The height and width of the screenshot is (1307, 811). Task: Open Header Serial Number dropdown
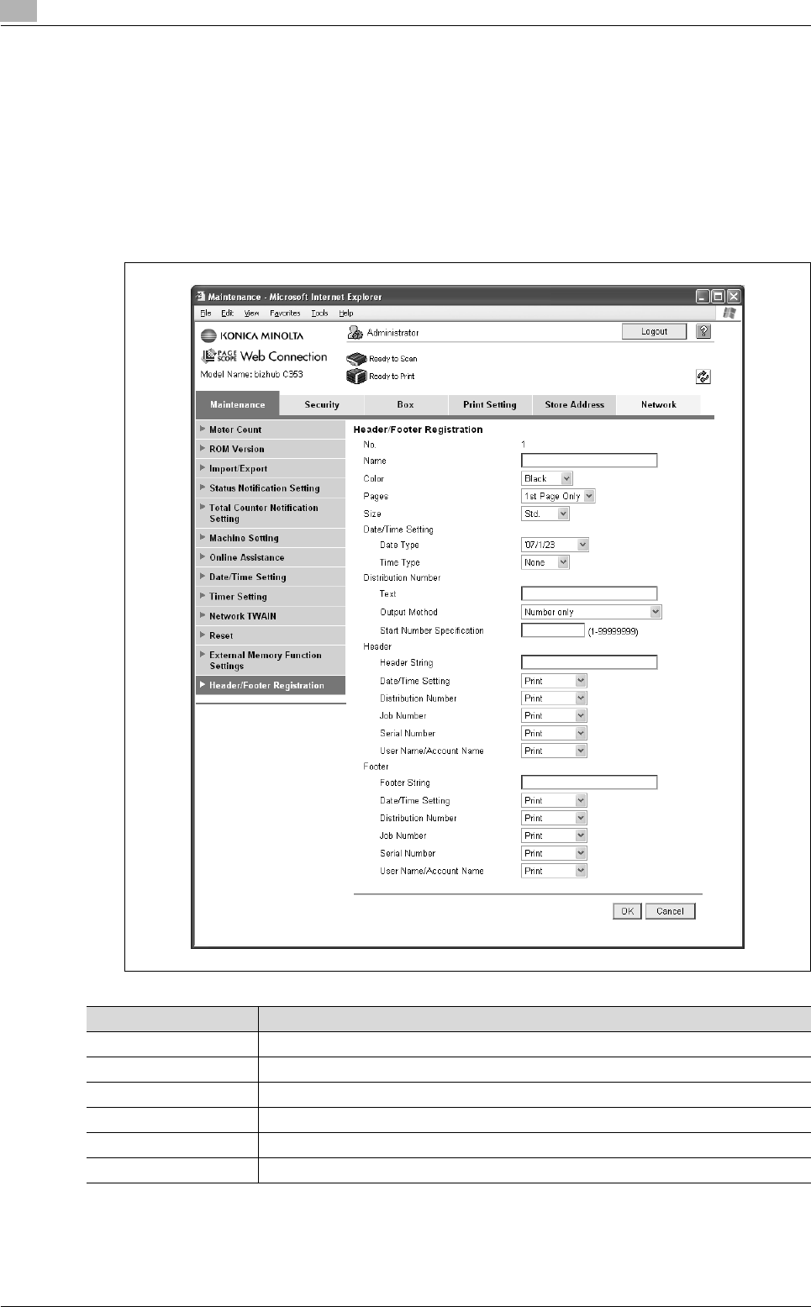[554, 734]
